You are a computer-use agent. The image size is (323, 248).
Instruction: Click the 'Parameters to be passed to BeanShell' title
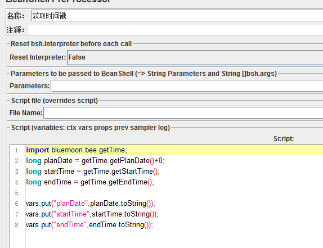(143, 74)
